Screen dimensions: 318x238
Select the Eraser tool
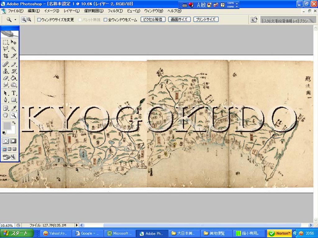point(6,78)
